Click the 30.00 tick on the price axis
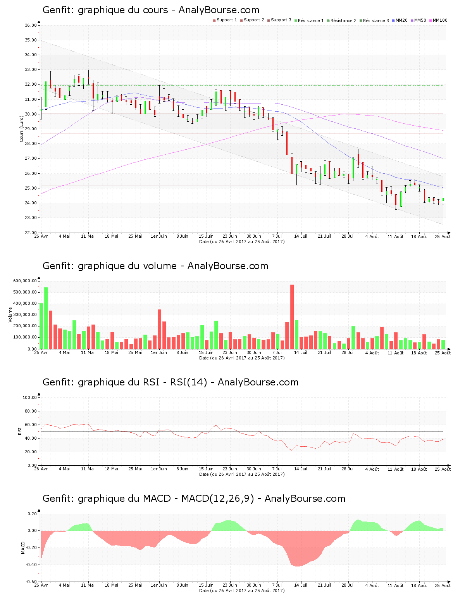The width and height of the screenshot is (465, 601). (31, 114)
